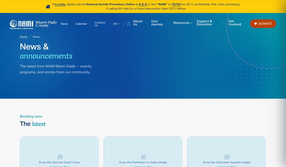
Task: Expand the Resources menu
Action: point(183,23)
